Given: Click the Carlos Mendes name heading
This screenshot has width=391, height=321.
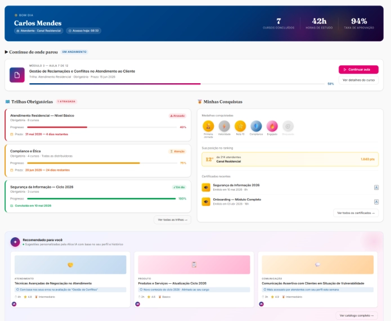Looking at the screenshot, I should click(x=38, y=23).
